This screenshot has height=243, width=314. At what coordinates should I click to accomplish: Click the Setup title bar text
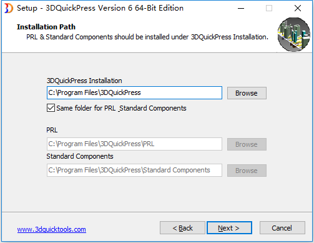pyautogui.click(x=100, y=8)
